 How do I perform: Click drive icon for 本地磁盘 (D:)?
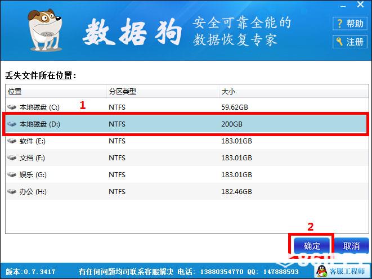tap(12, 124)
